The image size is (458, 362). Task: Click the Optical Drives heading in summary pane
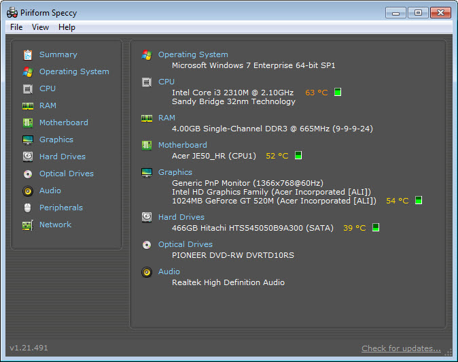pos(186,244)
